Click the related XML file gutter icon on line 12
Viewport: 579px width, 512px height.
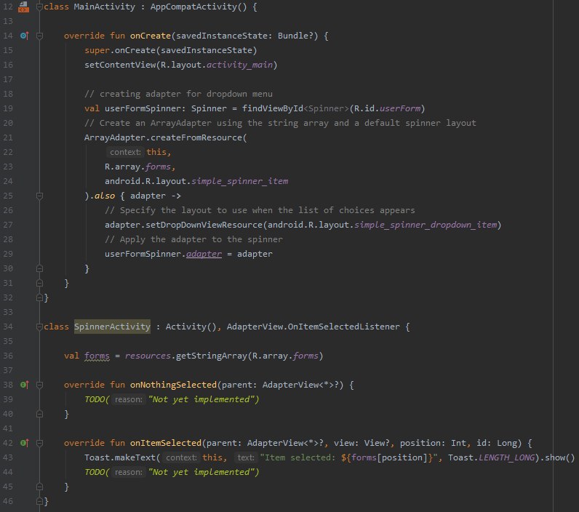click(23, 7)
